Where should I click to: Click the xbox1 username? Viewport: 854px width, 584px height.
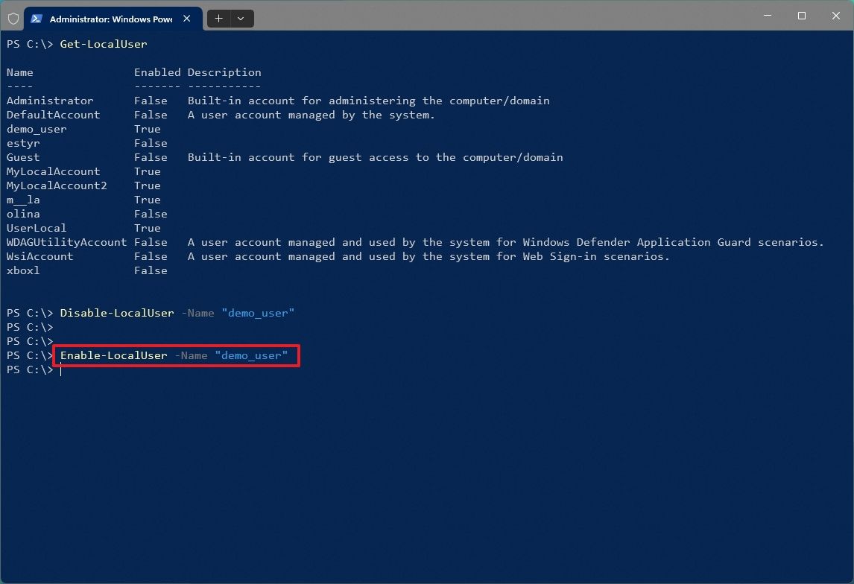coord(22,270)
